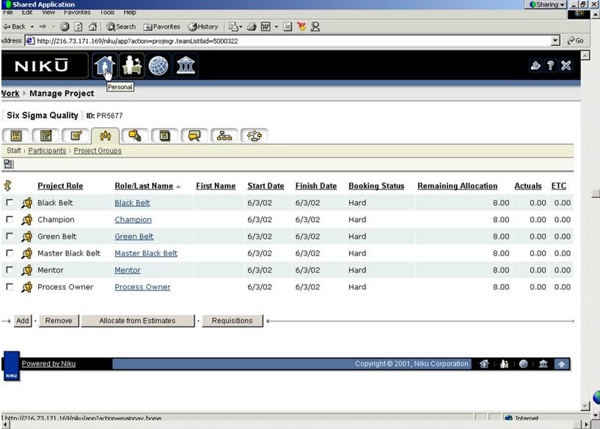The width and height of the screenshot is (600, 429).
Task: Click the resource icon in Green Belt row
Action: (x=27, y=236)
